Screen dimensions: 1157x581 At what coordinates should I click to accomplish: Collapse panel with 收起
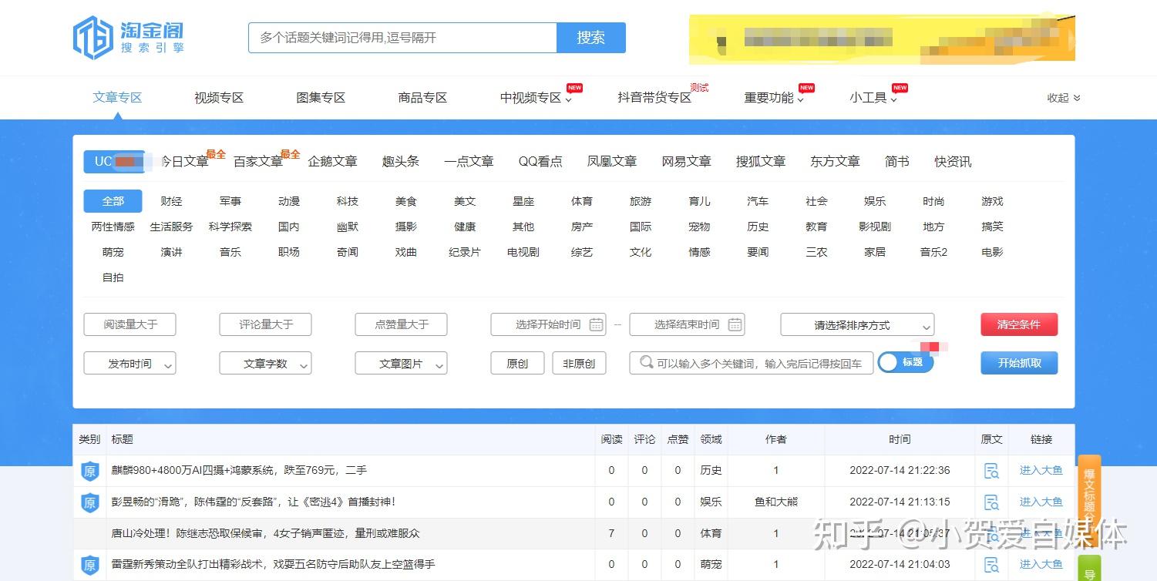(1064, 98)
